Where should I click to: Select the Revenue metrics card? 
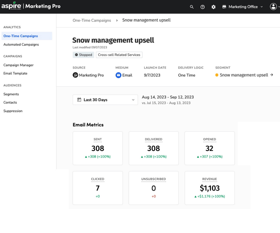[x=209, y=188]
